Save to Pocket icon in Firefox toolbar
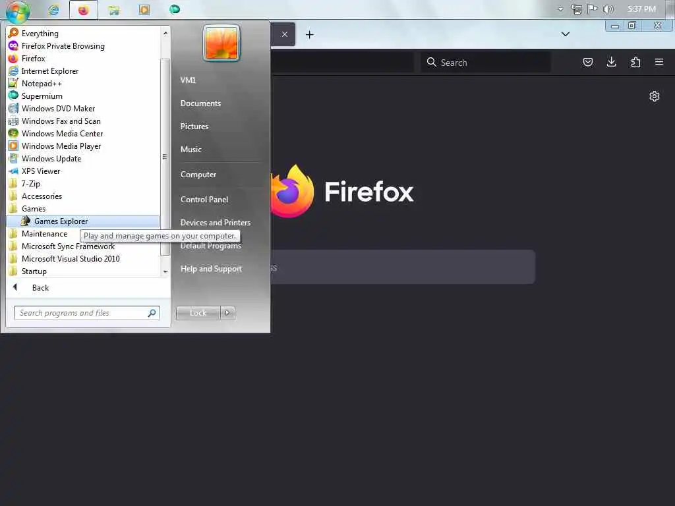Screen dimensions: 675x506 point(587,62)
